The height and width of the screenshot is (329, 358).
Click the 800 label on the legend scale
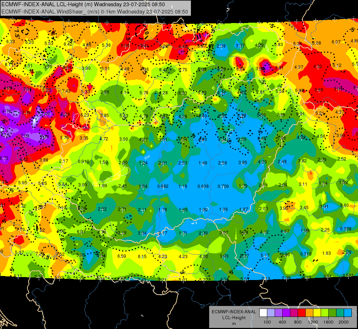(x=298, y=322)
